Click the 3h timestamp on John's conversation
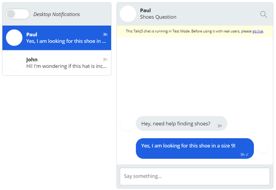This screenshot has width=276, height=190. 105,59
